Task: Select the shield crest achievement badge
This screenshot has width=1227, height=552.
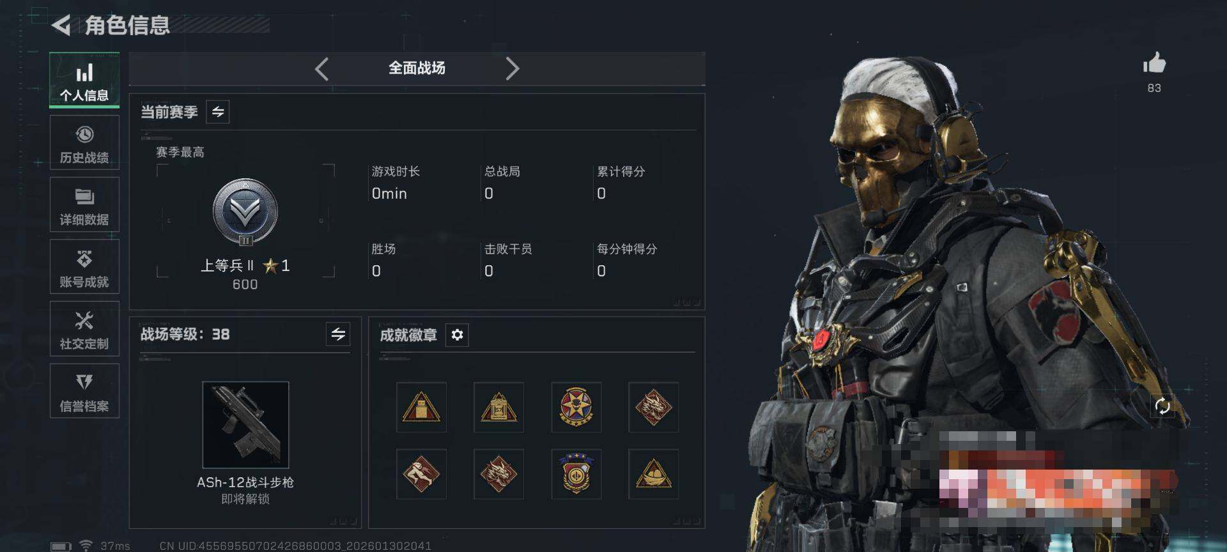Action: (576, 473)
